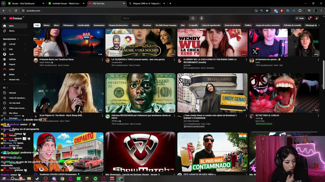Open Minecraft from the taskbar
Image resolution: width=325 pixels, height=182 pixels.
pos(87,179)
